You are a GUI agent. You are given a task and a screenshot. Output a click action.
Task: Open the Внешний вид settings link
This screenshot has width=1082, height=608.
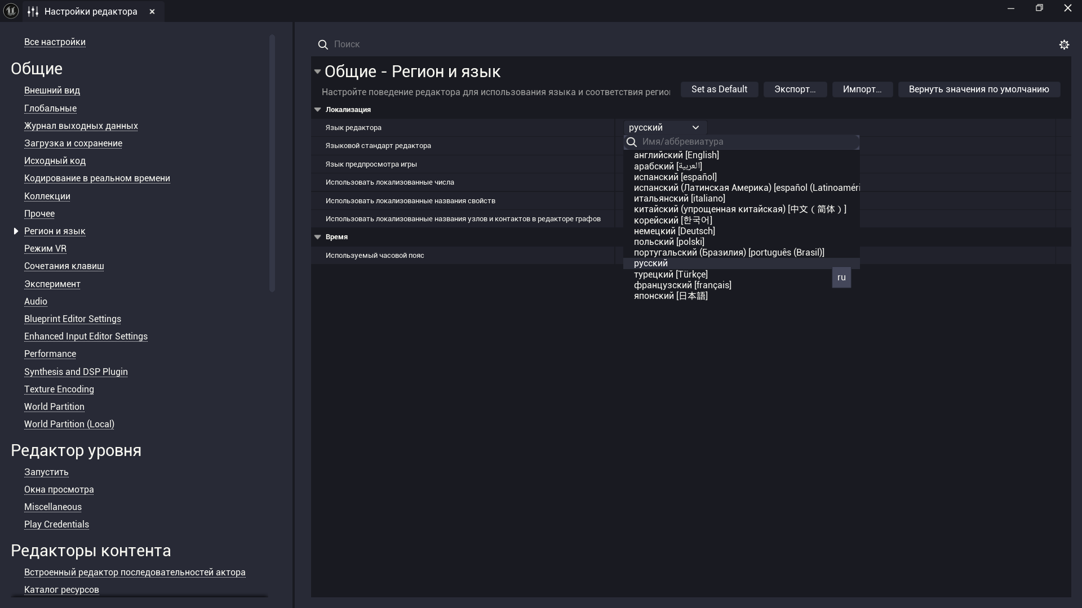(x=52, y=91)
